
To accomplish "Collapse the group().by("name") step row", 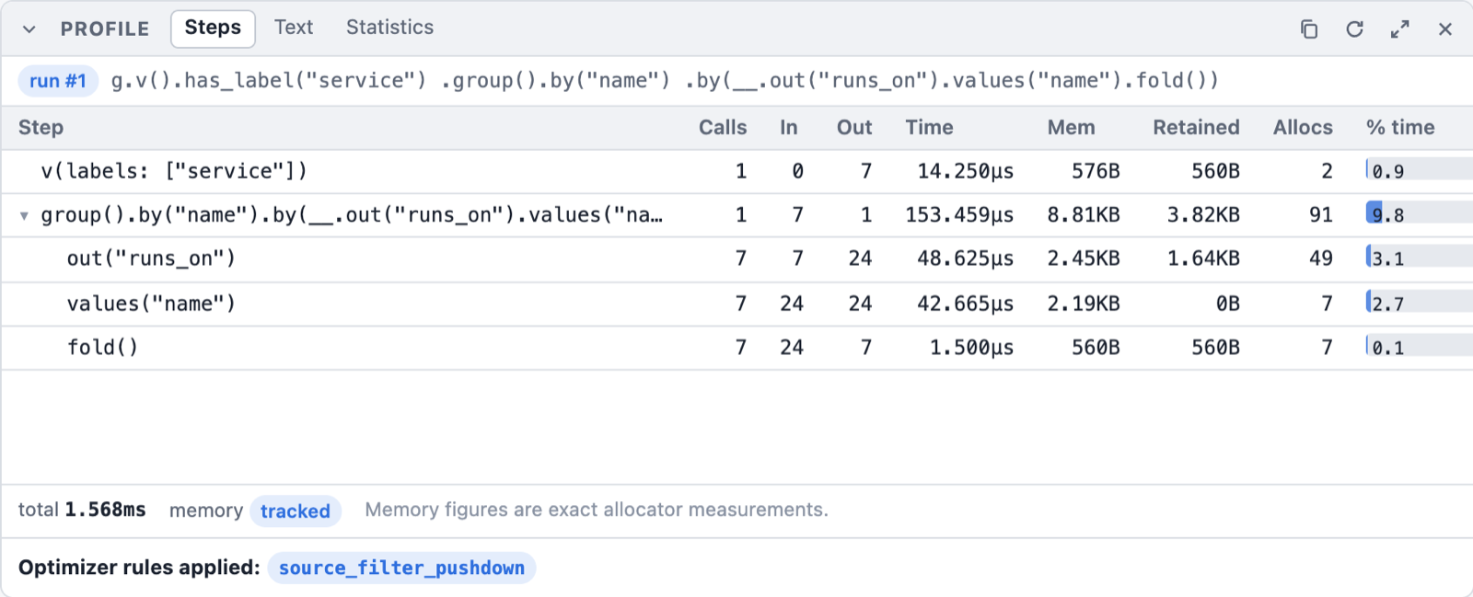I will pyautogui.click(x=24, y=216).
